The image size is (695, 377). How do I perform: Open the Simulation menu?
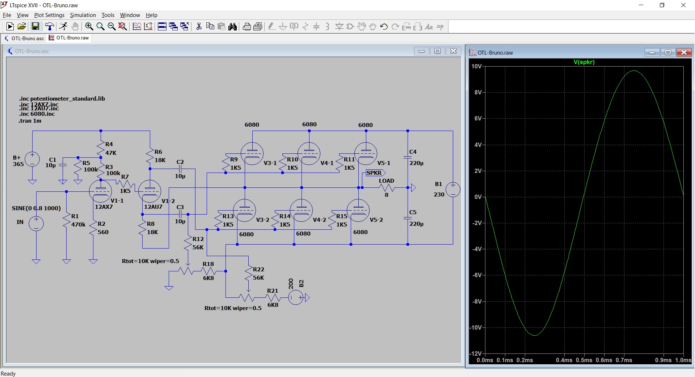83,15
